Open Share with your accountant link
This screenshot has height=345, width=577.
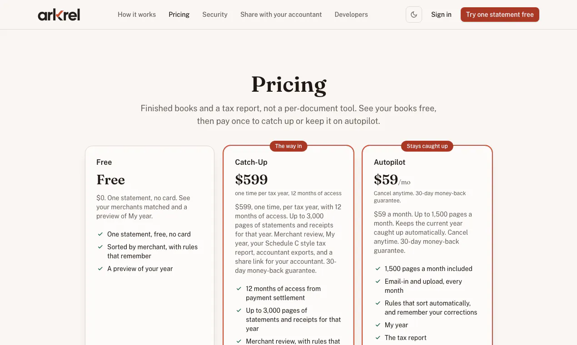(x=281, y=15)
